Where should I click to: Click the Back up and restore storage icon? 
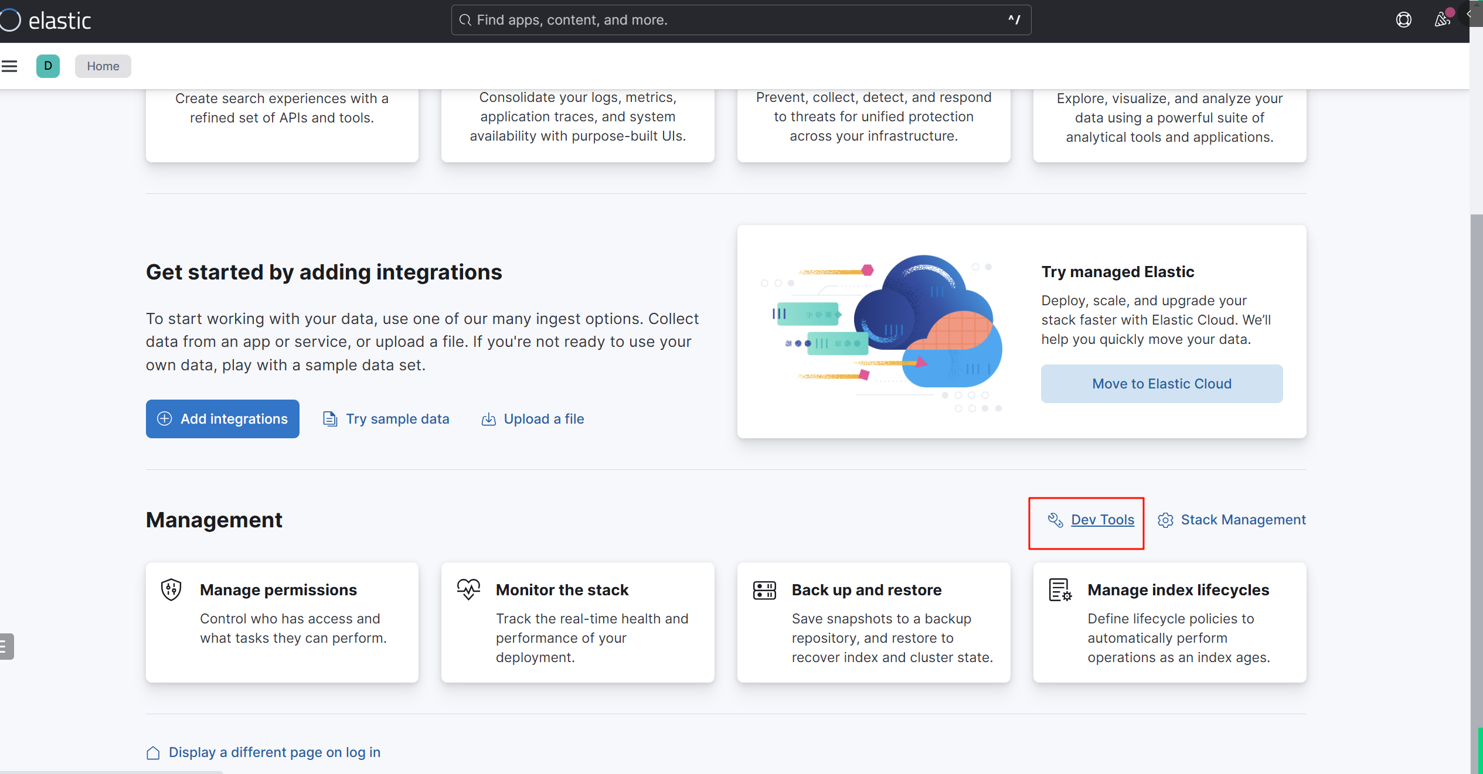[764, 590]
